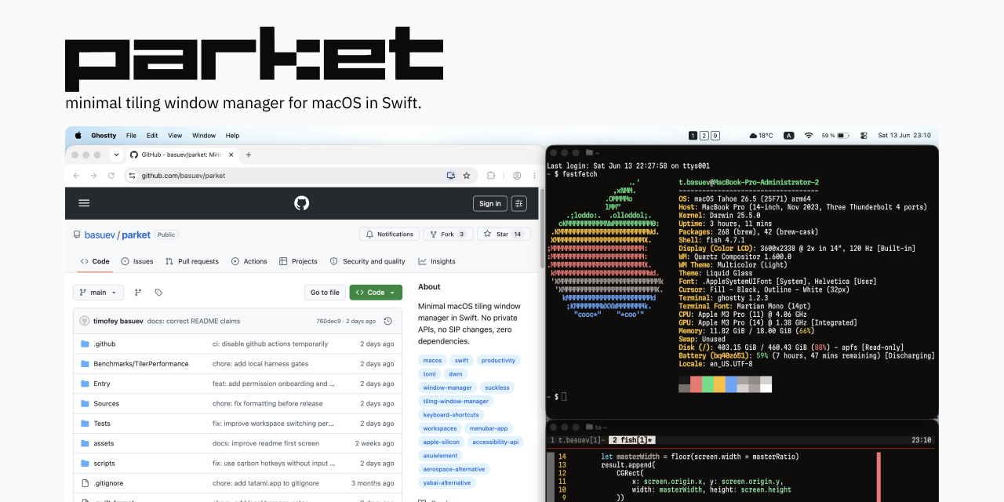Open the File menu
The image size is (1004, 502).
[131, 136]
